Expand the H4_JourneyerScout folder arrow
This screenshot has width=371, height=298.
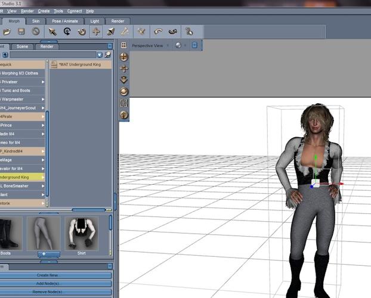43,108
